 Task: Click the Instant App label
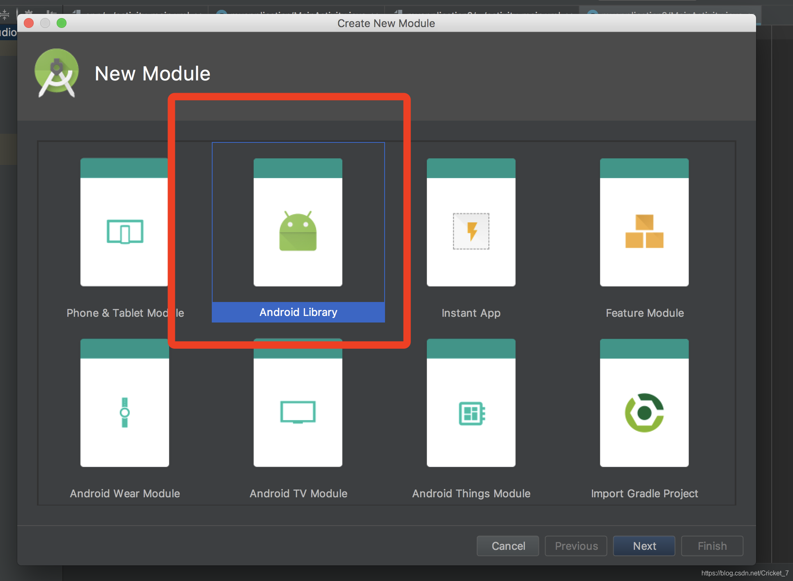point(471,313)
